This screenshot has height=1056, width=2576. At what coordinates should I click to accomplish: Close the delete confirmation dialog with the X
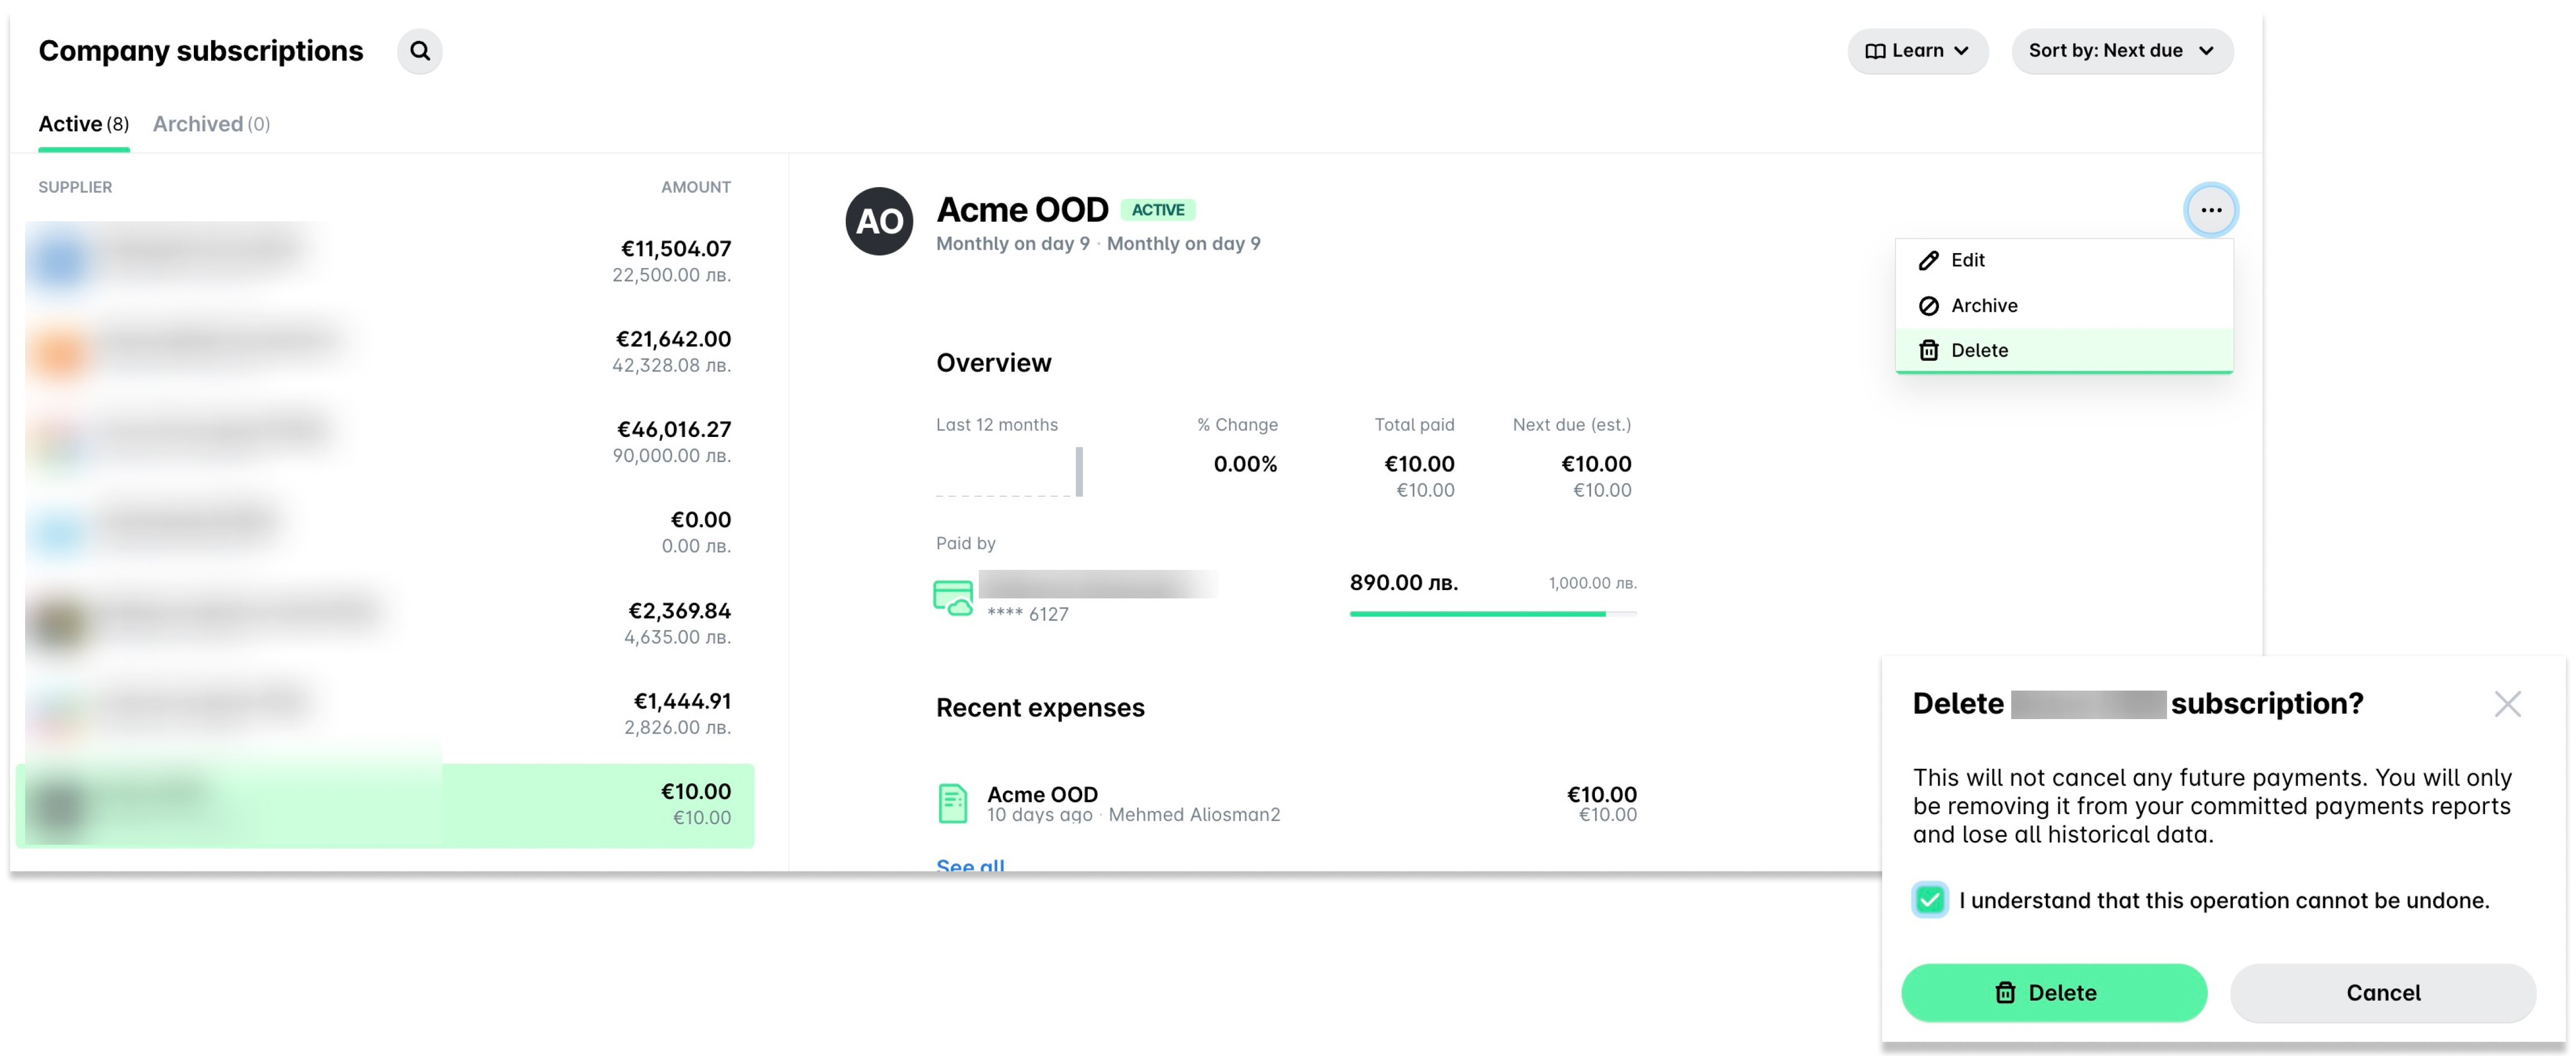pos(2509,703)
